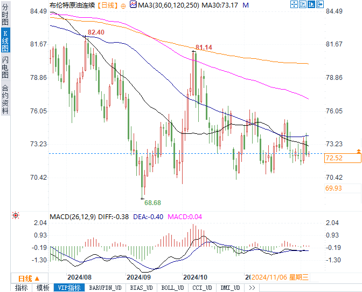The height and width of the screenshot is (292, 362).
Task: Click the 模板 button
Action: [x=43, y=288]
